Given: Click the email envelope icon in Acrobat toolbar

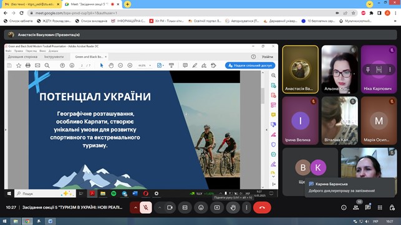Looking at the screenshot, I should (x=37, y=65).
